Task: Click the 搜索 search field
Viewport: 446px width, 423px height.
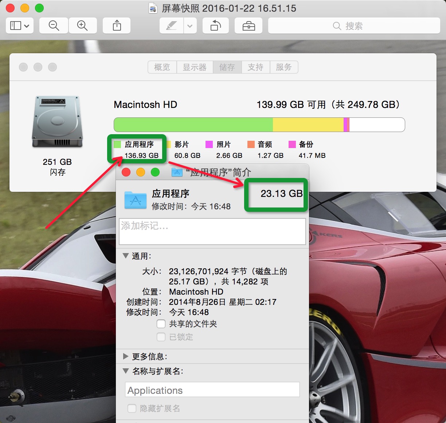Action: click(354, 26)
